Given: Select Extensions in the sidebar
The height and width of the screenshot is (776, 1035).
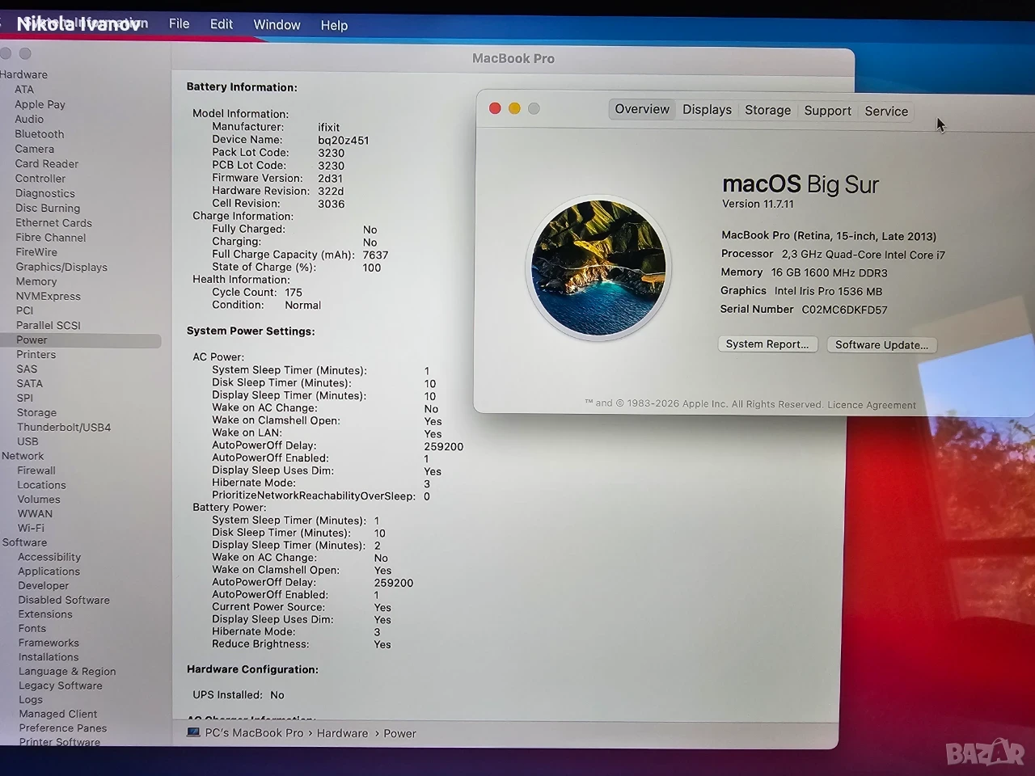Looking at the screenshot, I should 45,614.
